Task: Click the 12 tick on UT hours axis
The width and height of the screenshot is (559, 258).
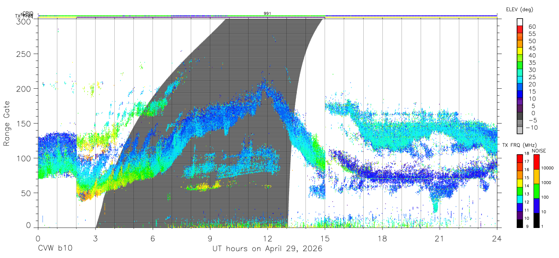Action: [x=268, y=238]
